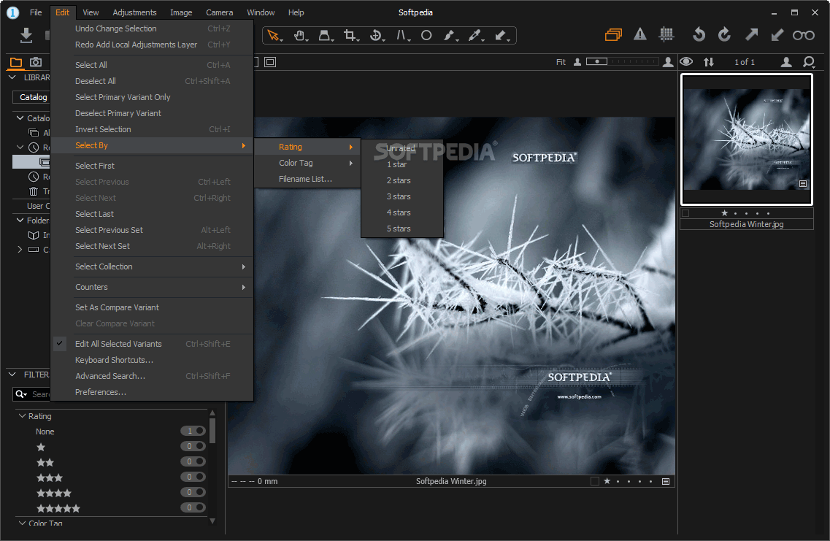Choose 3 stars in Rating submenu
The image size is (830, 541).
401,196
